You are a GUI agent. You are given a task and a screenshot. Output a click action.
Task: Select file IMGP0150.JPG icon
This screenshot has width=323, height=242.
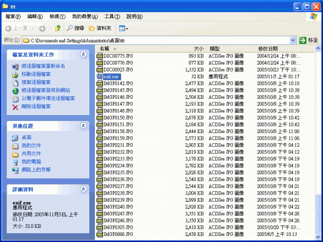(x=100, y=117)
